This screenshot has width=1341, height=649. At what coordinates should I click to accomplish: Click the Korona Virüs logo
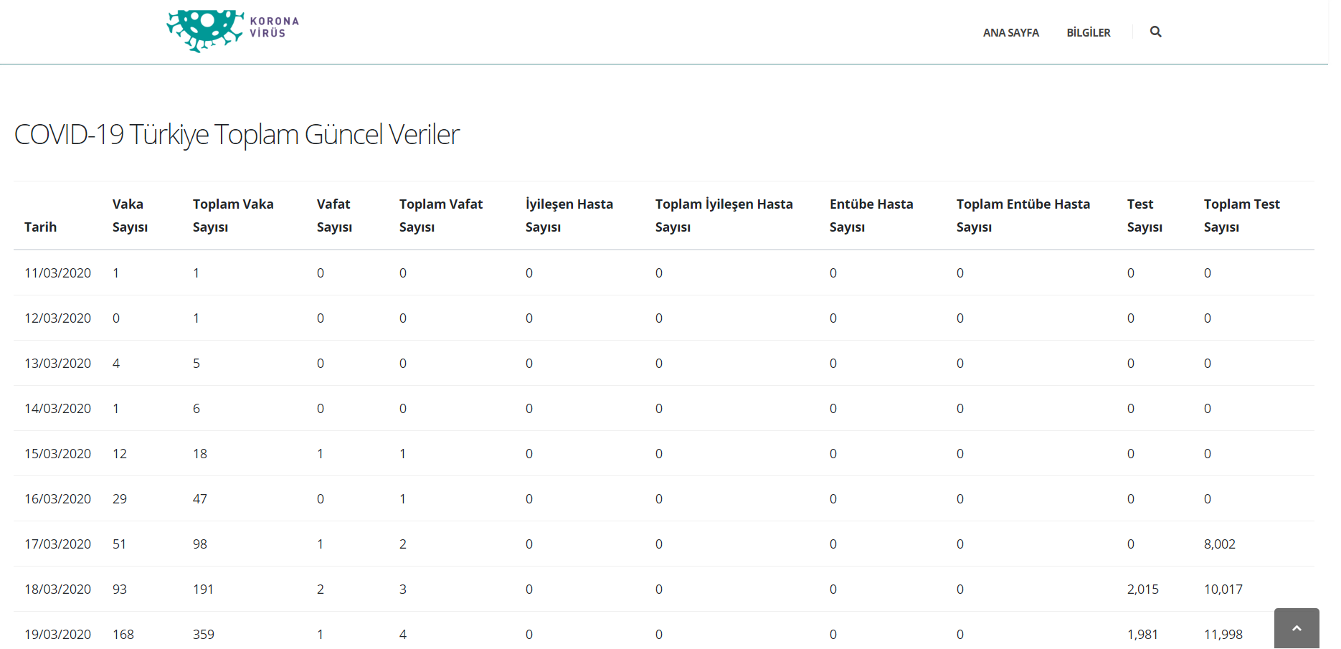[x=232, y=30]
